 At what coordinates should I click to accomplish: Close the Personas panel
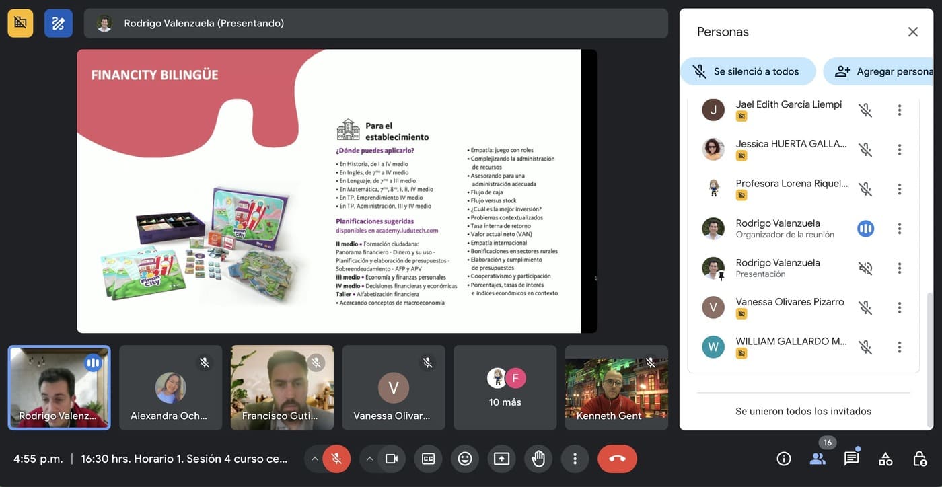click(912, 32)
